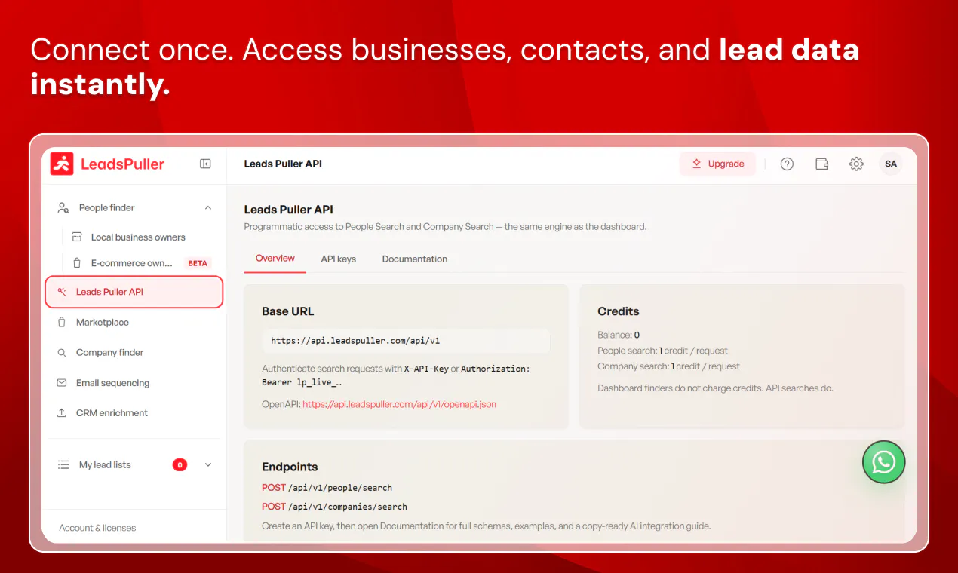Switch to the Documentation tab
This screenshot has width=958, height=573.
[x=415, y=259]
